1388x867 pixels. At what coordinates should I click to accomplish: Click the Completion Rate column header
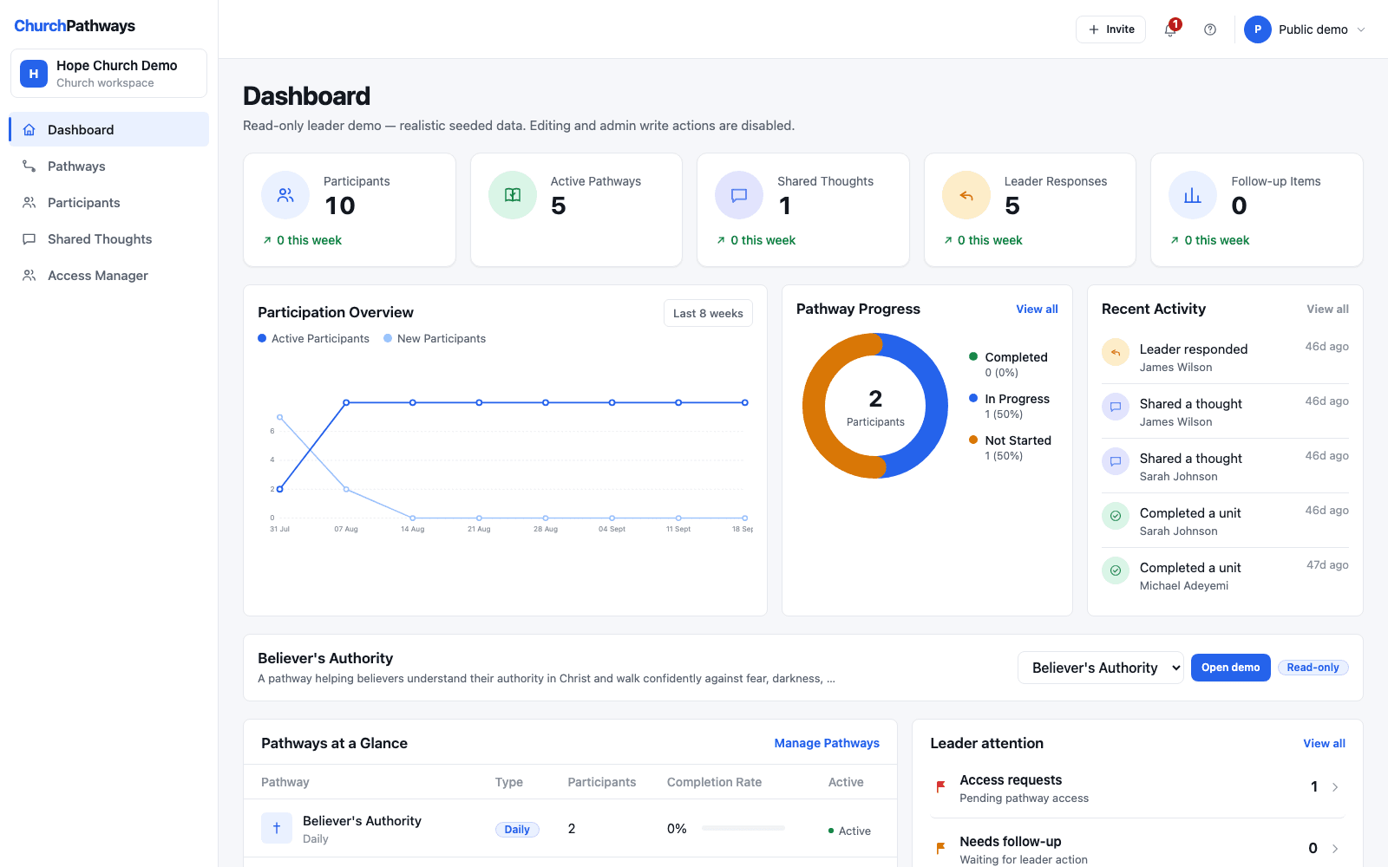(714, 782)
